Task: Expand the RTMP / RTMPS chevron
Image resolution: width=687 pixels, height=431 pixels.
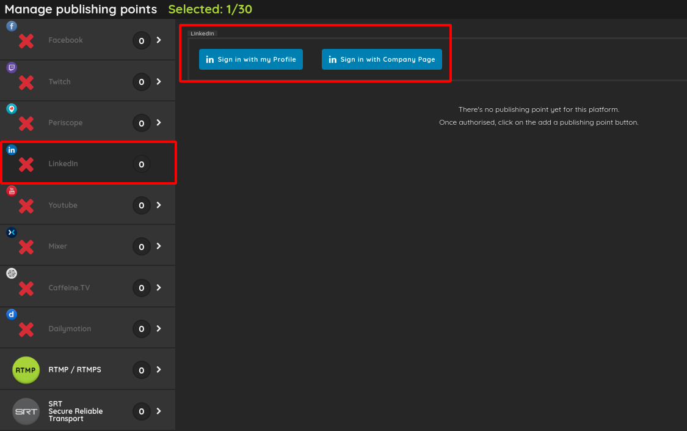Action: tap(159, 370)
